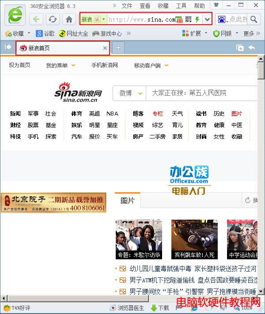Toggle the sidebar panel icon left of the tabs

point(8,47)
